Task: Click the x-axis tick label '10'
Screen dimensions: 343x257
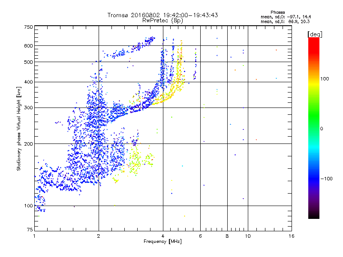Action: point(248,236)
